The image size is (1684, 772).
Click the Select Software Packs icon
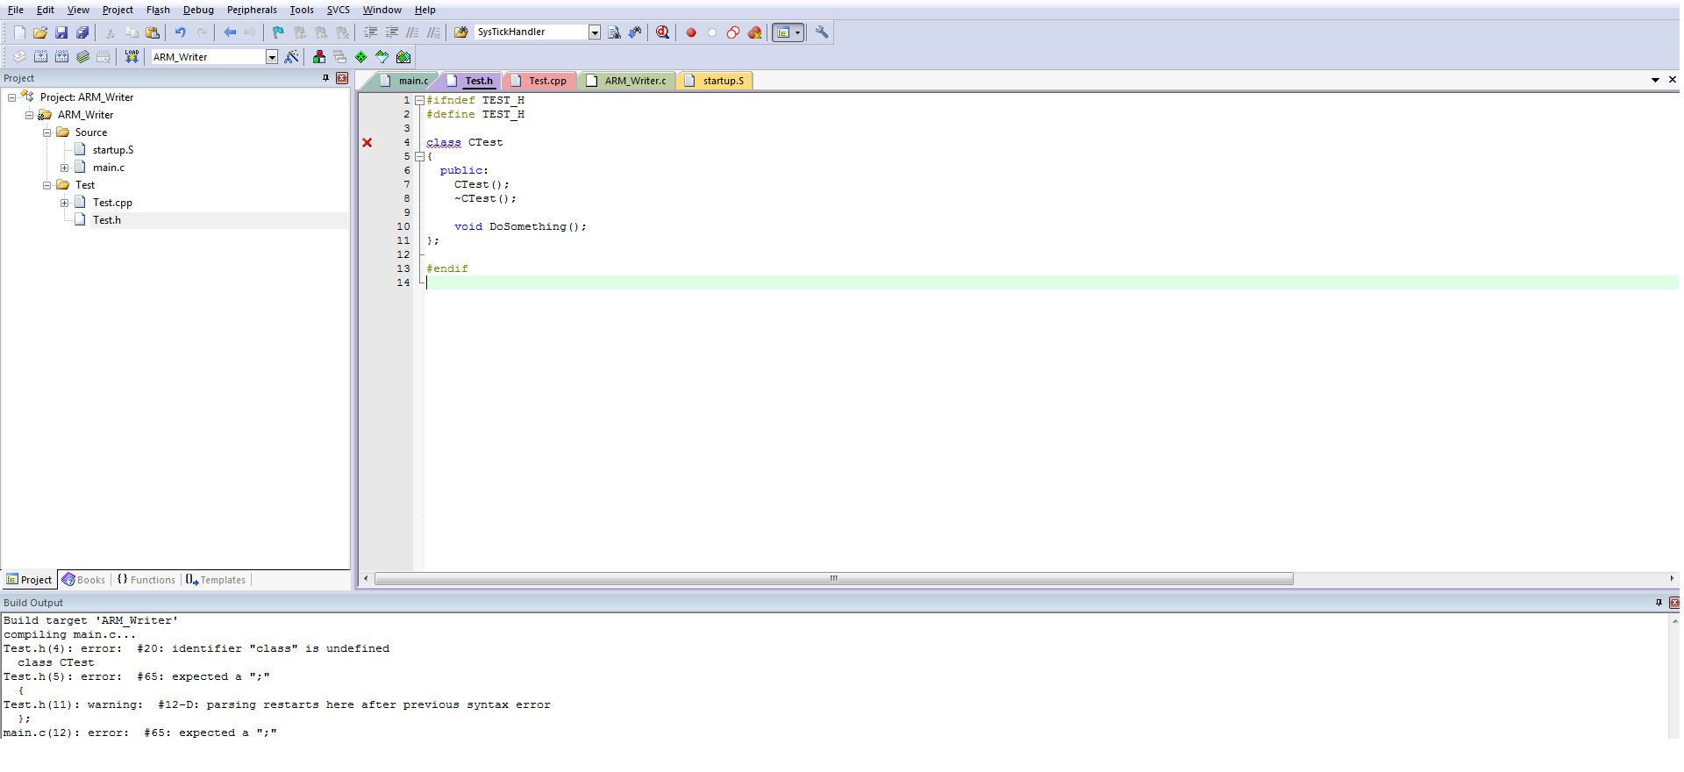tap(382, 57)
